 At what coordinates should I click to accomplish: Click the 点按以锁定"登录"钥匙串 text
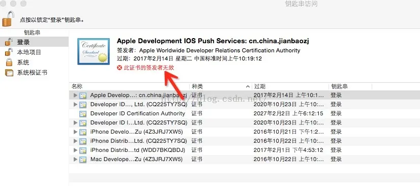pyautogui.click(x=52, y=19)
